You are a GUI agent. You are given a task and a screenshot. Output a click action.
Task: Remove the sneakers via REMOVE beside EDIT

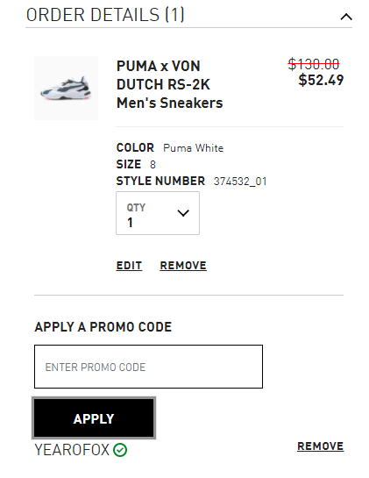tap(183, 266)
